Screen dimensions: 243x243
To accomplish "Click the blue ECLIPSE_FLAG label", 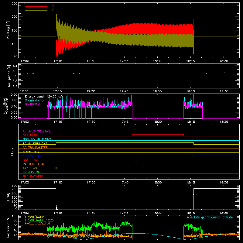I will coord(33,156).
